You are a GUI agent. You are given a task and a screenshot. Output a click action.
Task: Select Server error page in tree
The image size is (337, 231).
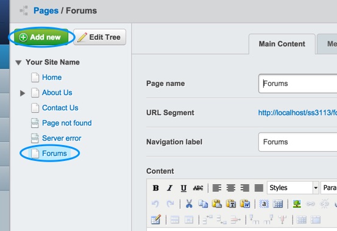click(62, 138)
